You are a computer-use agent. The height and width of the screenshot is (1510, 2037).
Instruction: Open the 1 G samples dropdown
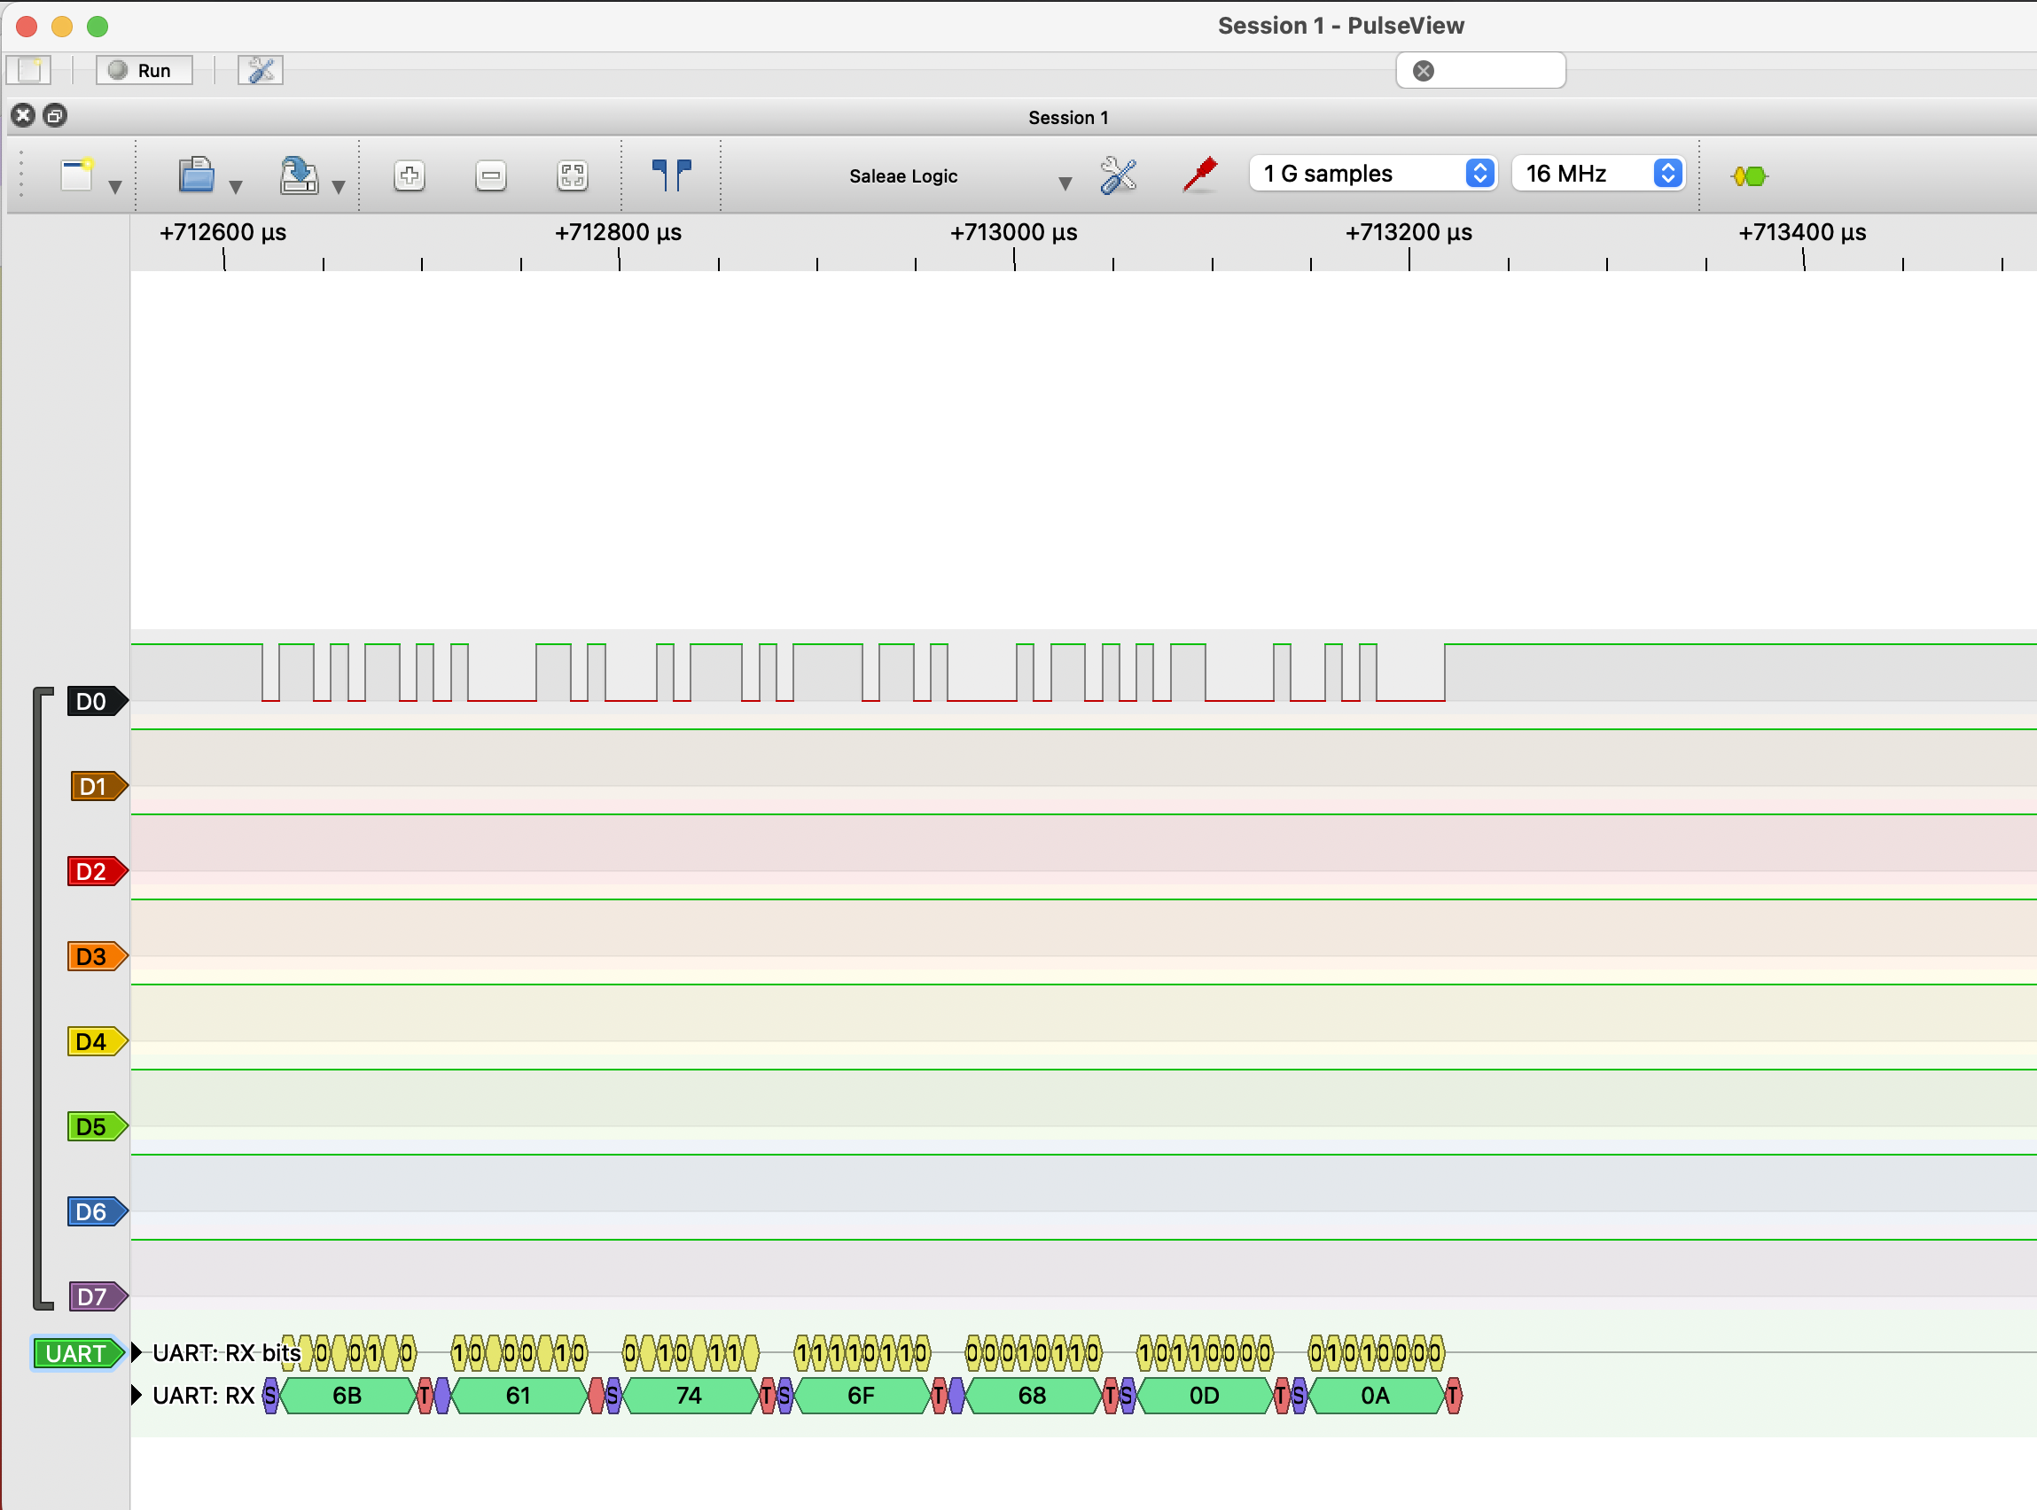click(1372, 174)
